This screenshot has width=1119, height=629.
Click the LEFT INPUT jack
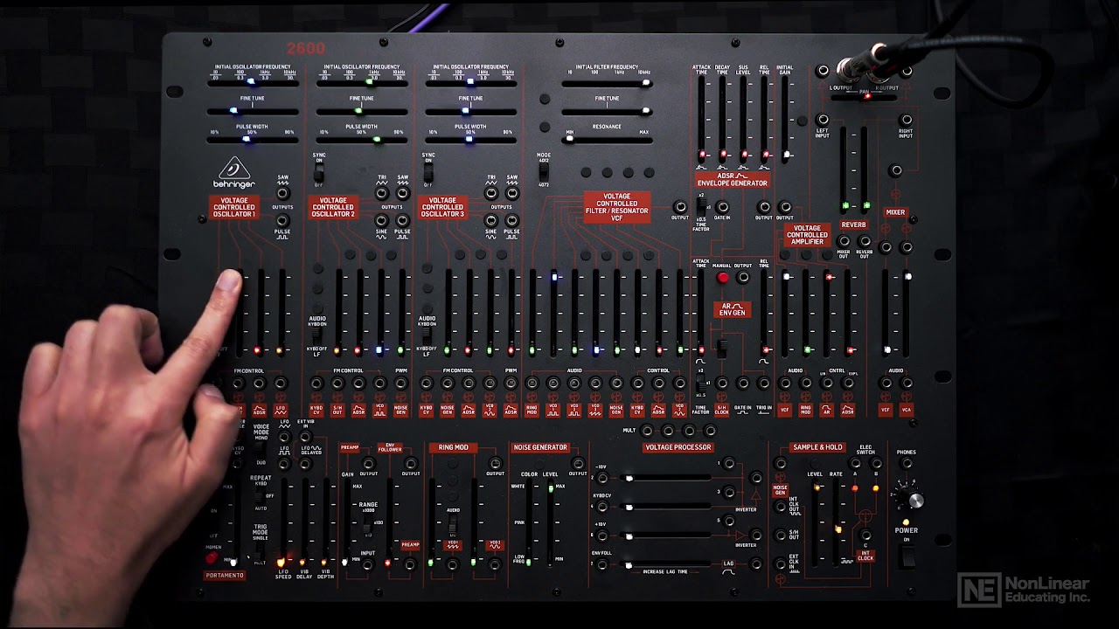822,120
